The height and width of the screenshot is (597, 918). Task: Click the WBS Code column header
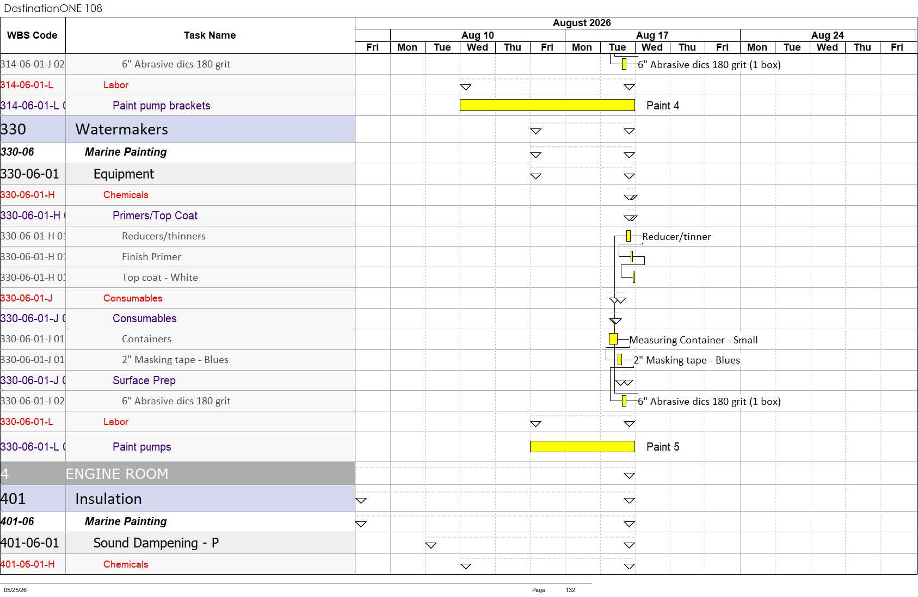click(x=32, y=35)
